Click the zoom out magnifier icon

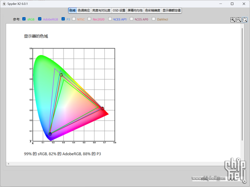click(239, 20)
